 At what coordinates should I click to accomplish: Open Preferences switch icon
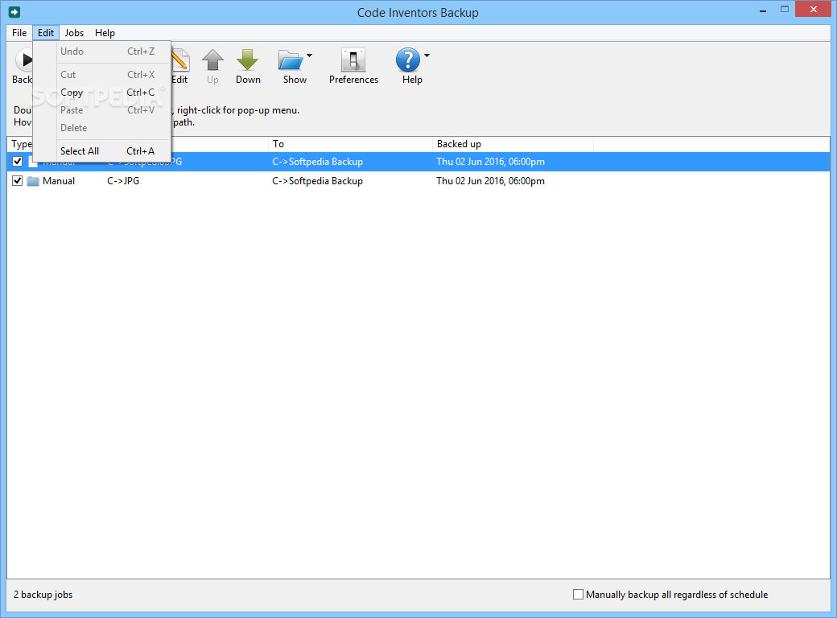353,60
